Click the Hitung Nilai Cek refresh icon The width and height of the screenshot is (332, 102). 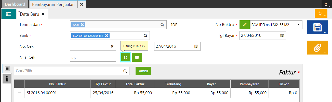click(x=125, y=57)
